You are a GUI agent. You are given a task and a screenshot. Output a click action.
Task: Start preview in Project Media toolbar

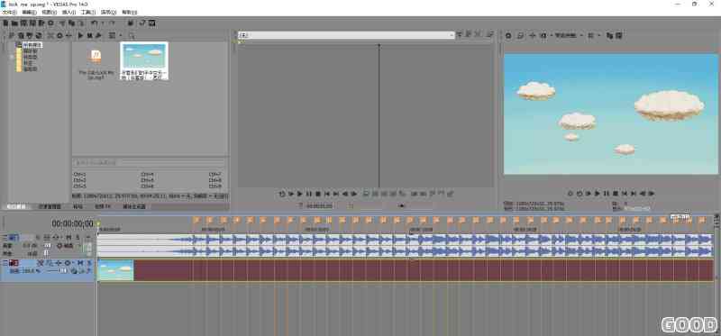(x=80, y=35)
